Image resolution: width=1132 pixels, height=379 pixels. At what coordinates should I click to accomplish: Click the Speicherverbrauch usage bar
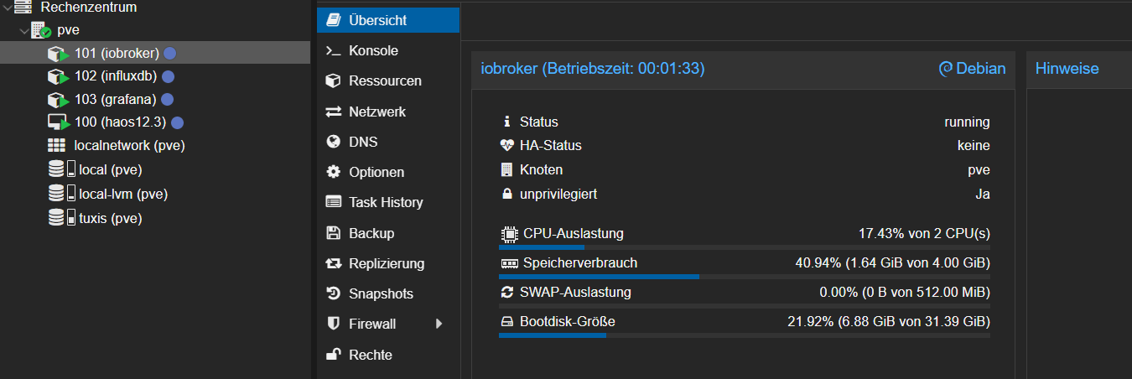pyautogui.click(x=744, y=276)
